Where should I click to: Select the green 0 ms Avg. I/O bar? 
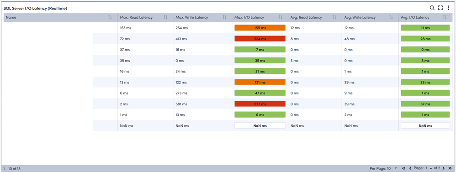coord(425,50)
